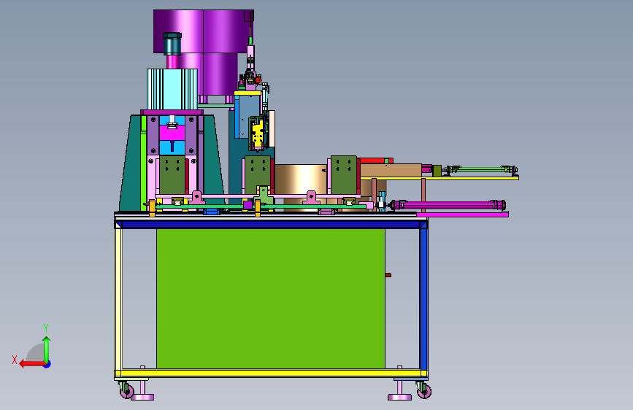Select the purple vibratory hopper drum
The height and width of the screenshot is (410, 633).
coord(204,53)
